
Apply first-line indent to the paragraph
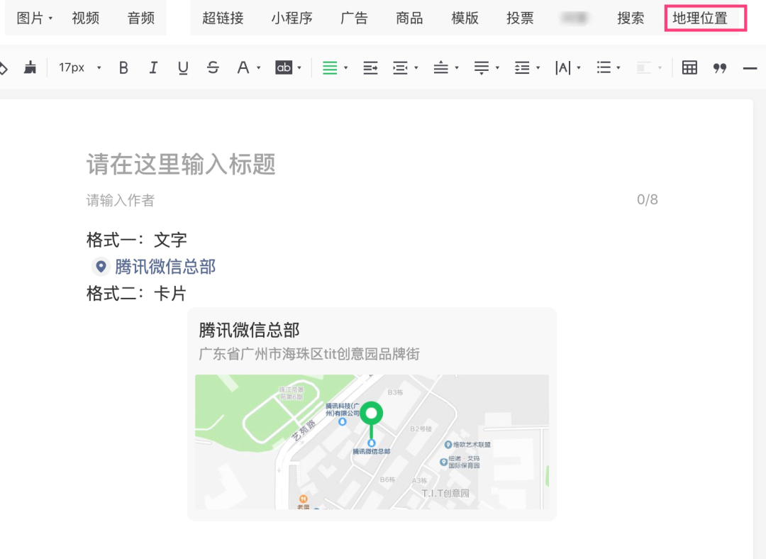[x=370, y=67]
